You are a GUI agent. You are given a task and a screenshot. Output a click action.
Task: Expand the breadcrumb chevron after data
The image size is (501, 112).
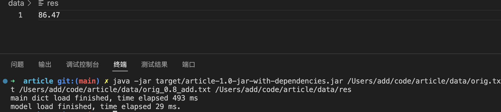click(x=29, y=3)
